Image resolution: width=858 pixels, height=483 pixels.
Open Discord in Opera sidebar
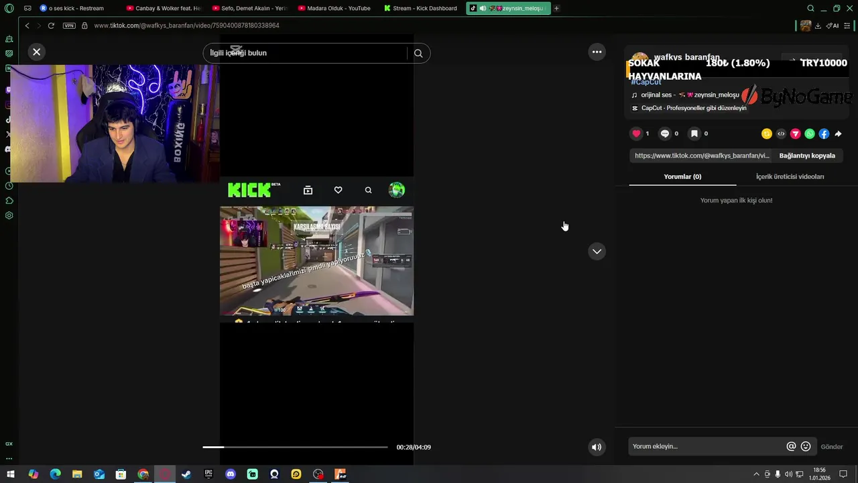click(x=7, y=149)
